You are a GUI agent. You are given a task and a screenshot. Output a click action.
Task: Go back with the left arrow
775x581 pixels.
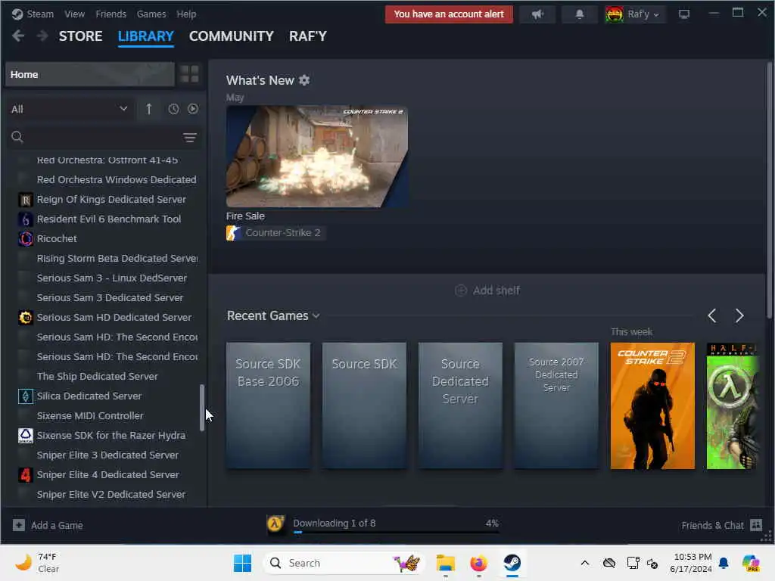18,36
